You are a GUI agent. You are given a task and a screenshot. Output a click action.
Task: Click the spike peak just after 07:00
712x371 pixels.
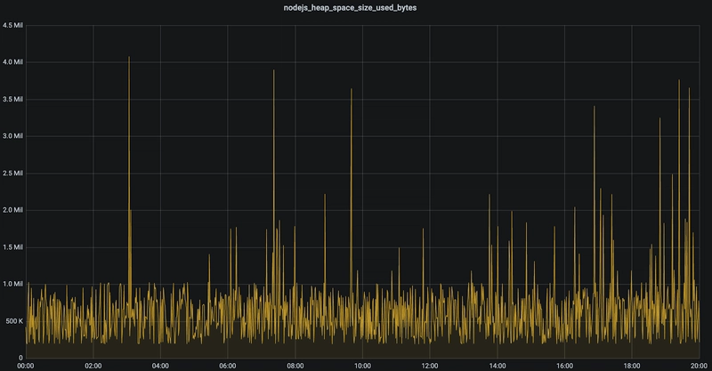coord(273,70)
